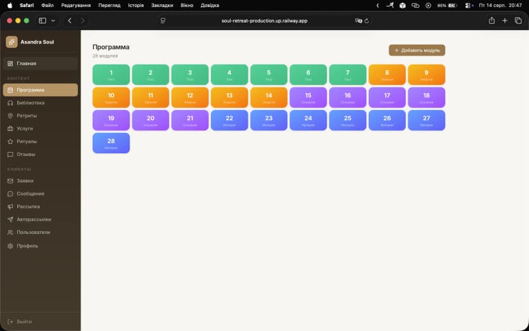Open the Редагування menu

(x=76, y=5)
